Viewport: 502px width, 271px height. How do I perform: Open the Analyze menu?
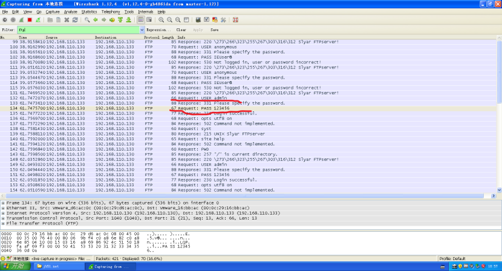point(70,11)
